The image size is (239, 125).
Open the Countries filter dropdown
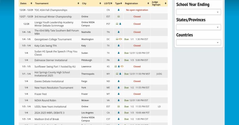pyautogui.click(x=198, y=42)
